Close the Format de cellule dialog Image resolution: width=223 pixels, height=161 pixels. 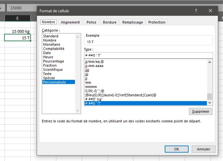coord(211,11)
